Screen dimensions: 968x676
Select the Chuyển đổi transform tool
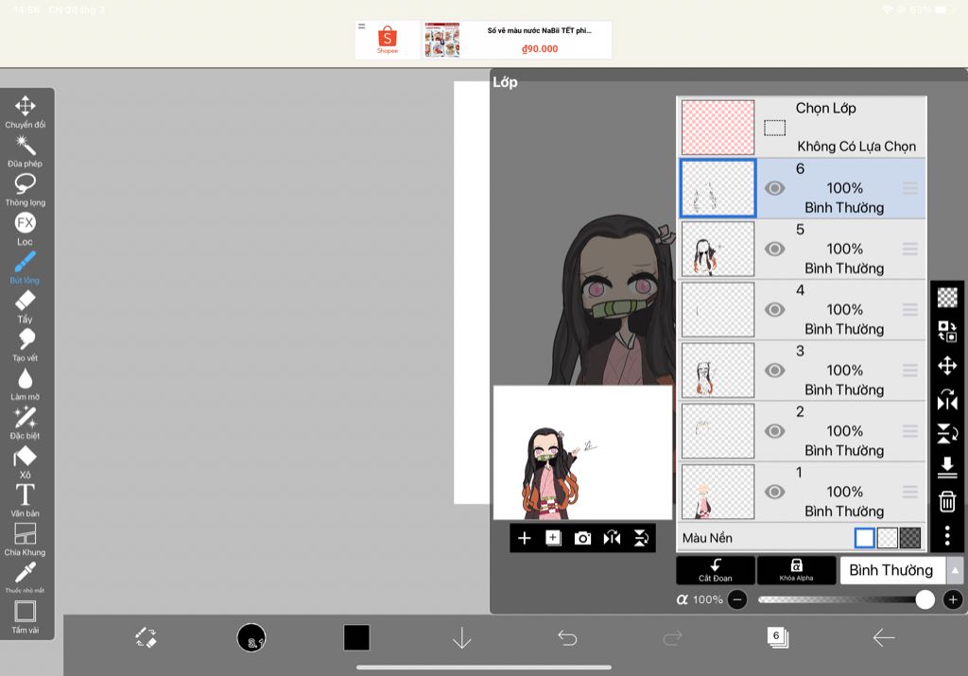pyautogui.click(x=25, y=112)
